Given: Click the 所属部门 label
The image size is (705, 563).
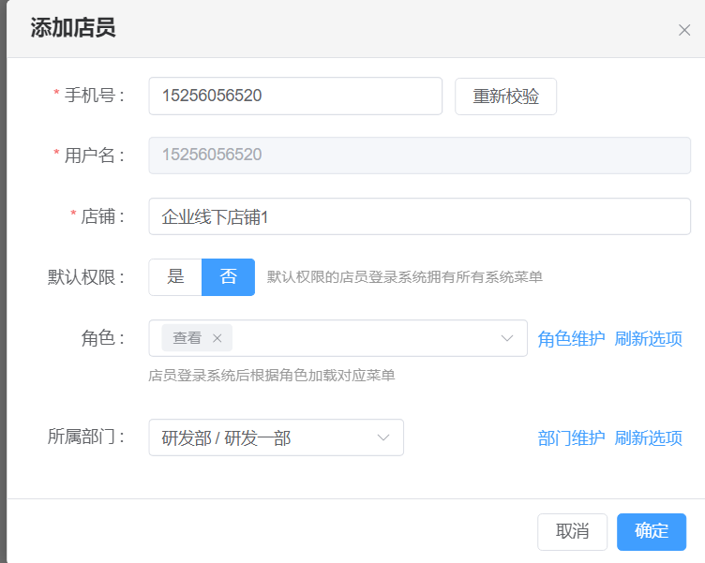Looking at the screenshot, I should coord(86,437).
